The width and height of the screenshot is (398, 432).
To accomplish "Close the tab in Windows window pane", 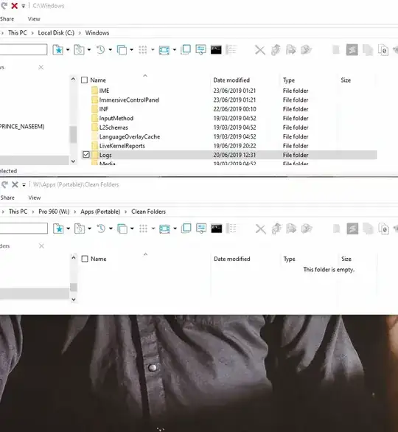I will point(41,67).
